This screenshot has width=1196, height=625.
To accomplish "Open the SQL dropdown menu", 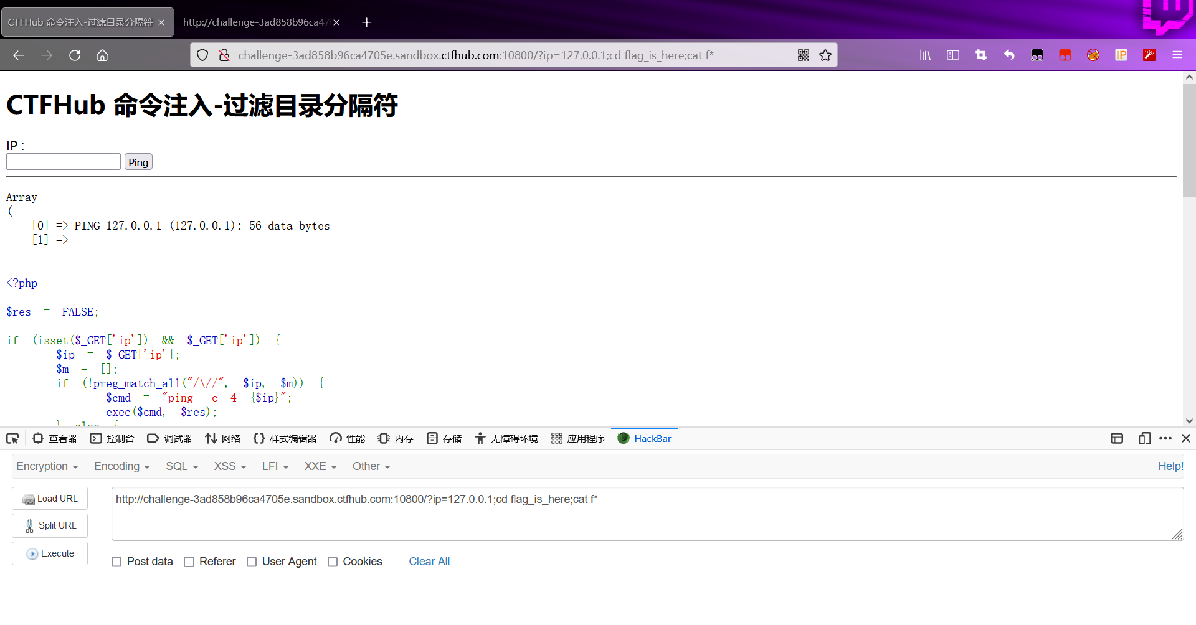I will coord(181,466).
